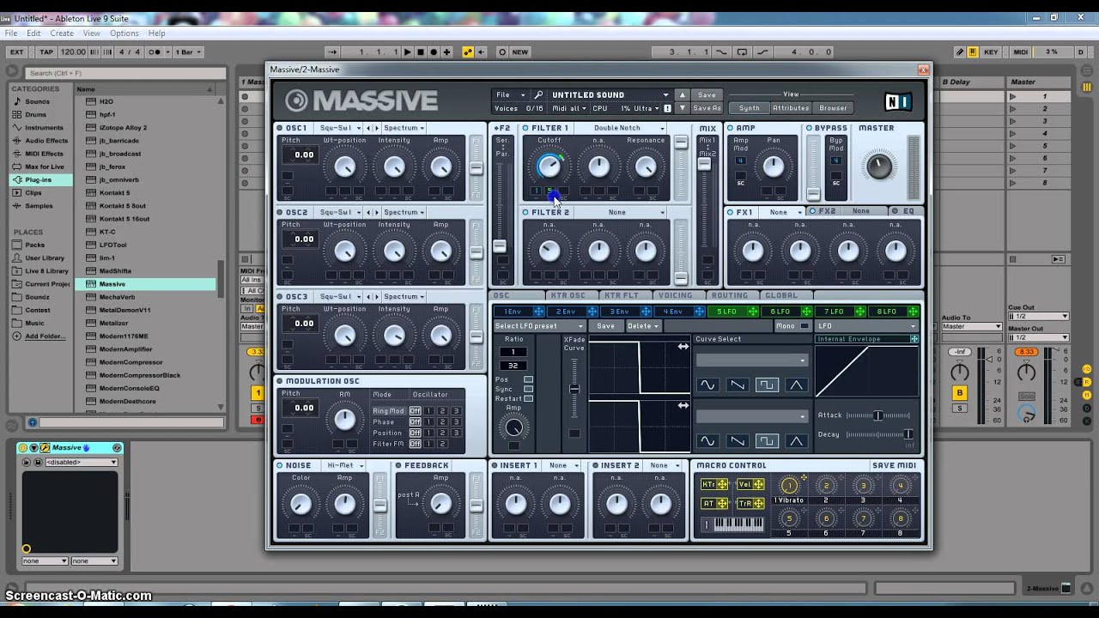Open the Drums category in Ableton browser
Image resolution: width=1099 pixels, height=618 pixels.
(x=36, y=114)
